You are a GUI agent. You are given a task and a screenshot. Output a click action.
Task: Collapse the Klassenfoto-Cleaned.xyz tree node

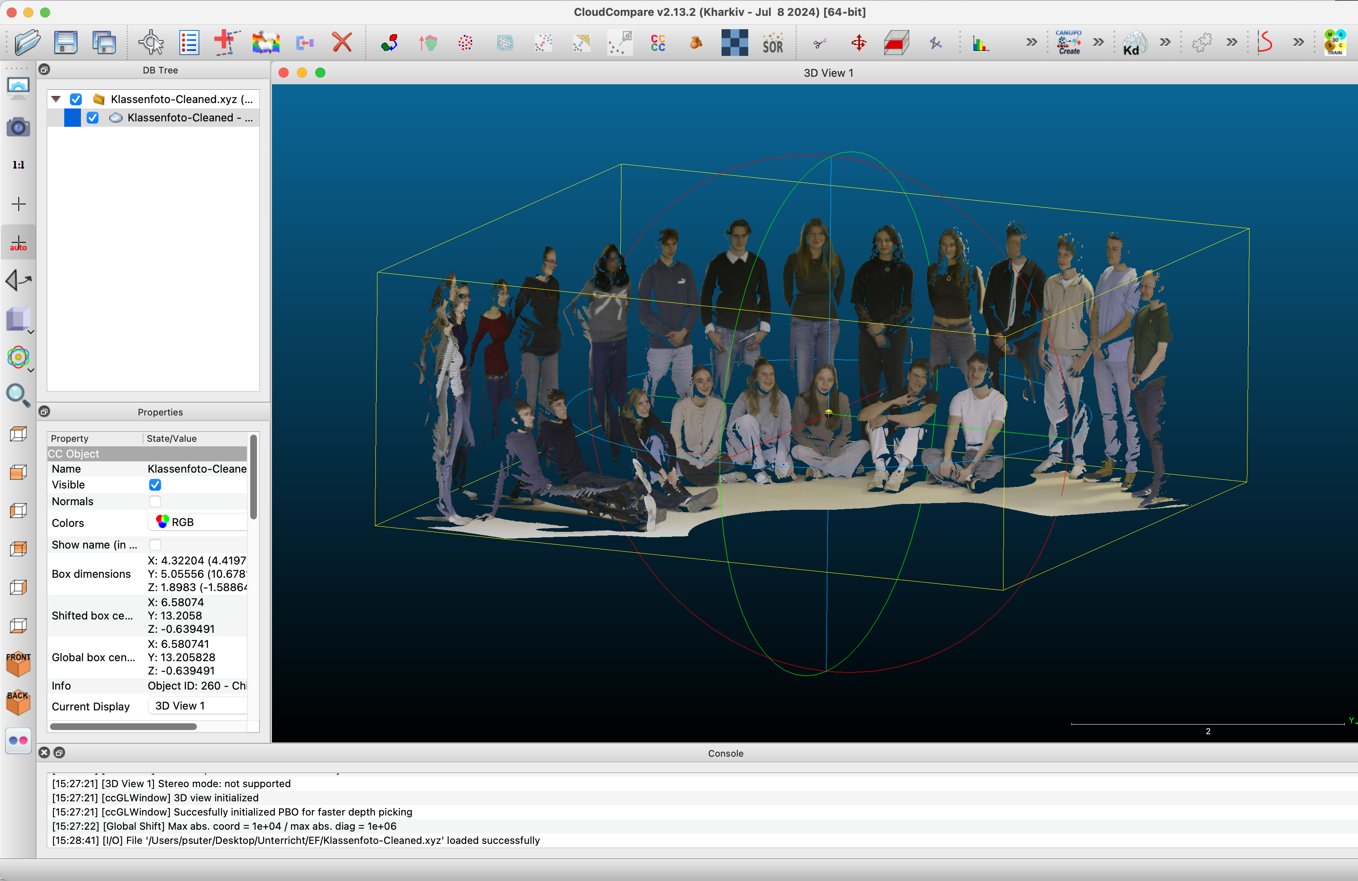(56, 99)
